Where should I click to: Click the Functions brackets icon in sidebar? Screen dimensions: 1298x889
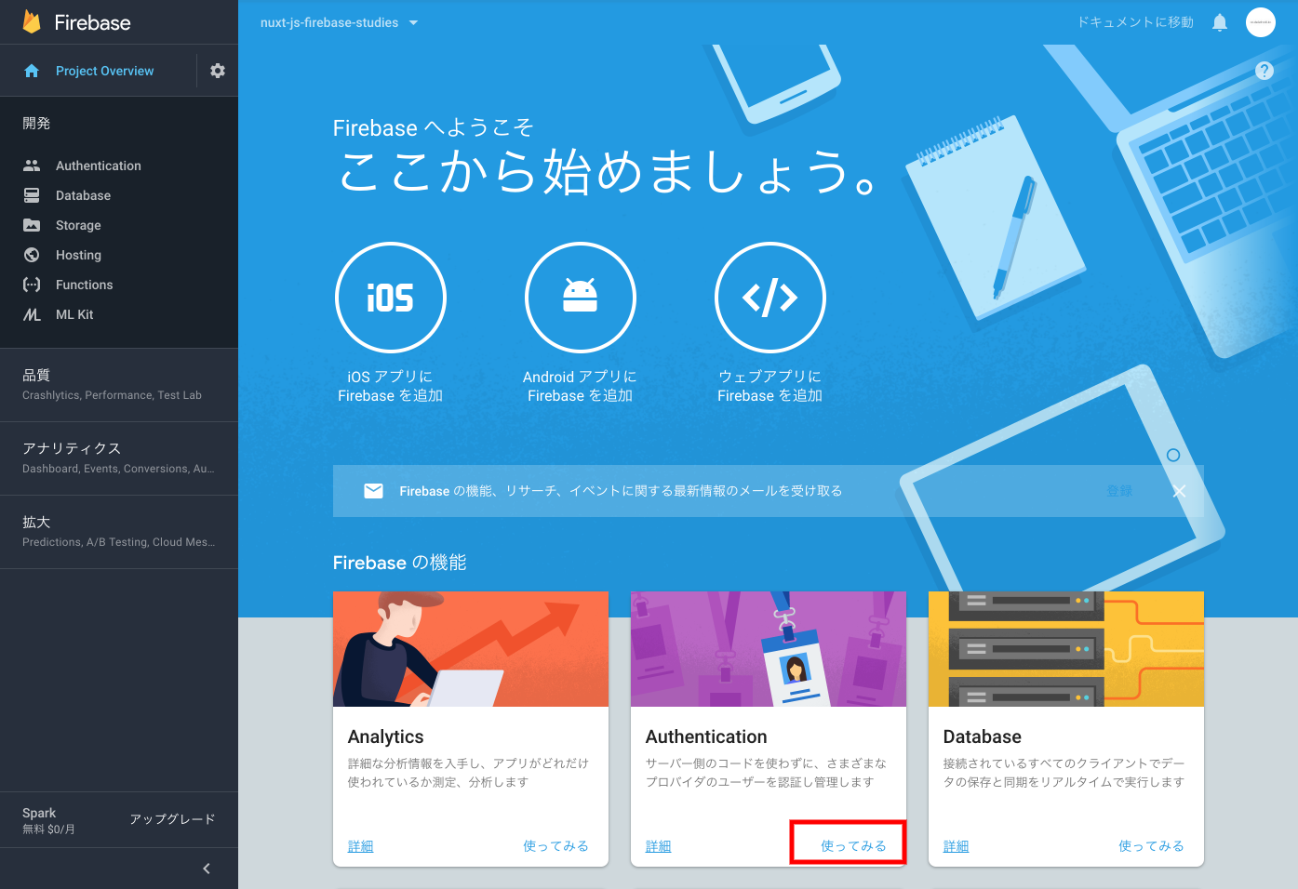32,285
